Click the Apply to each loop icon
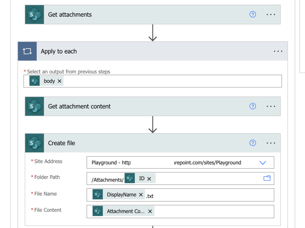305x228 pixels. click(27, 51)
